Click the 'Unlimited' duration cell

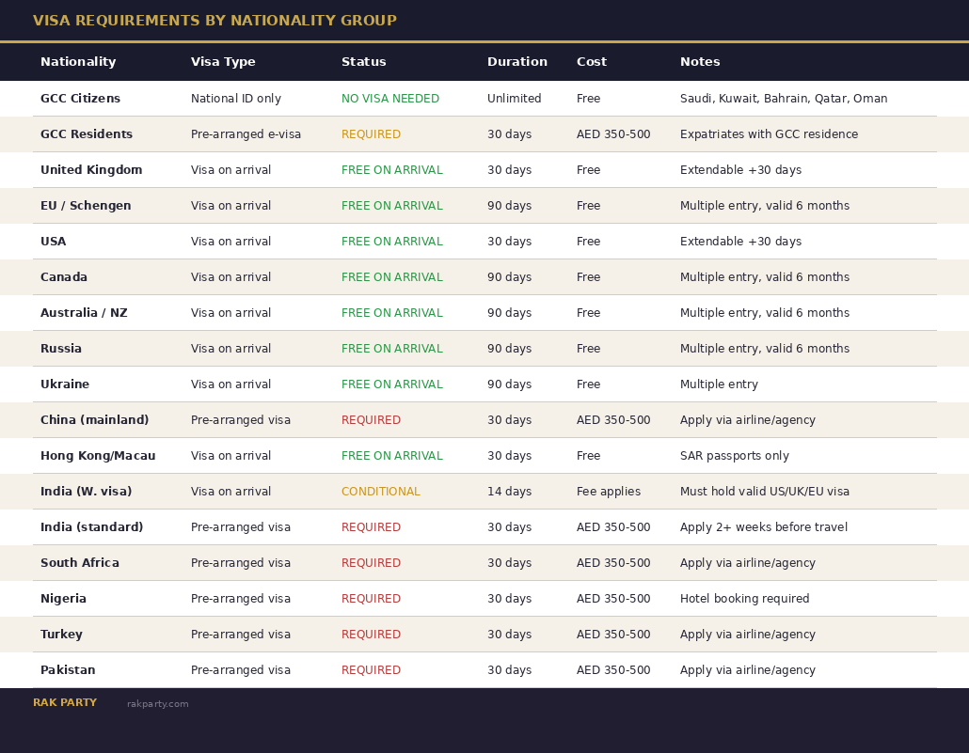pyautogui.click(x=514, y=99)
